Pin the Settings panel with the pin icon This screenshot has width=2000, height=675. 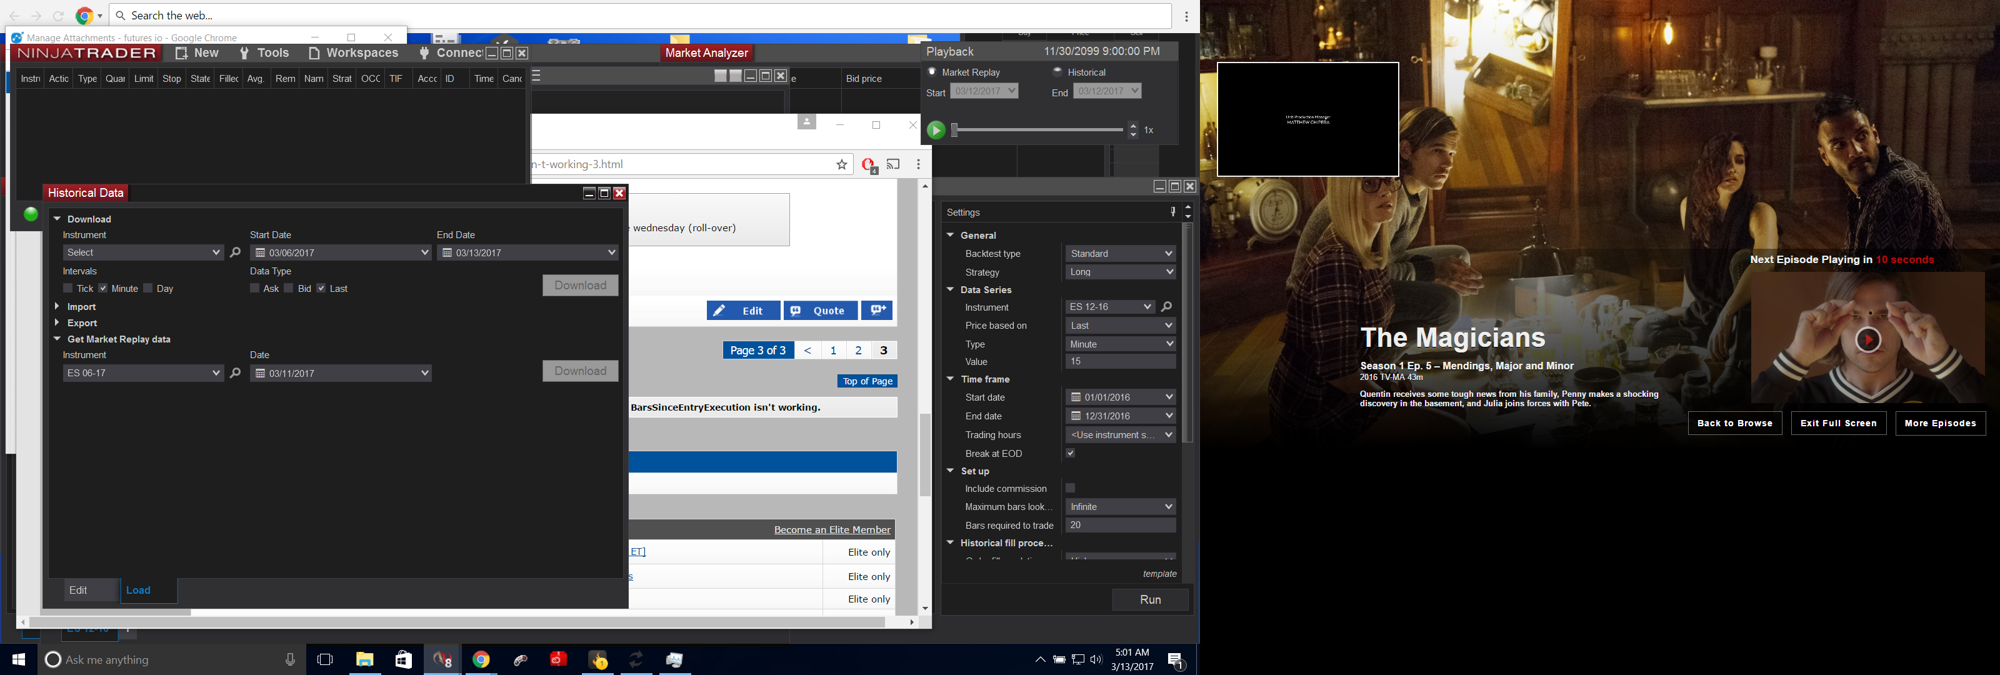[1172, 212]
